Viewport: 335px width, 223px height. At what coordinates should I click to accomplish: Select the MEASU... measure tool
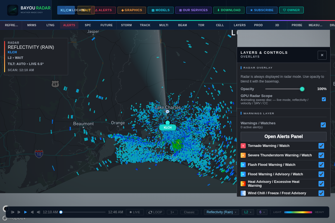click(x=315, y=25)
